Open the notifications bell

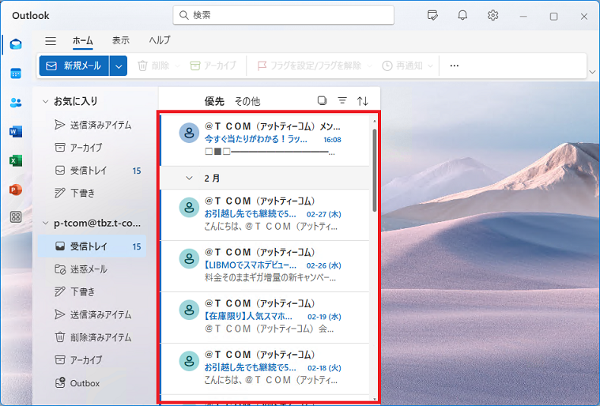(462, 15)
